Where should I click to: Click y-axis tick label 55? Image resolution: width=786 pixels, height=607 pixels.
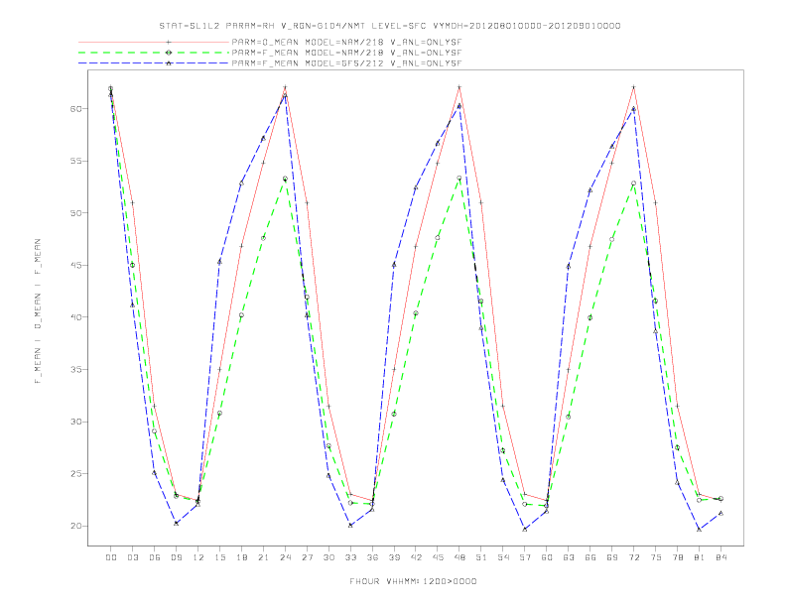76,161
